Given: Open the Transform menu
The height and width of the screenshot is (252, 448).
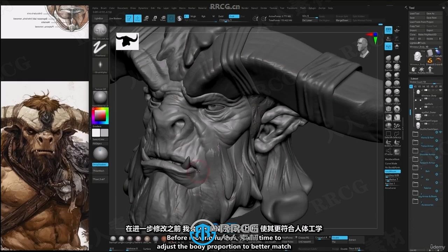Looking at the screenshot, I should (292, 8).
